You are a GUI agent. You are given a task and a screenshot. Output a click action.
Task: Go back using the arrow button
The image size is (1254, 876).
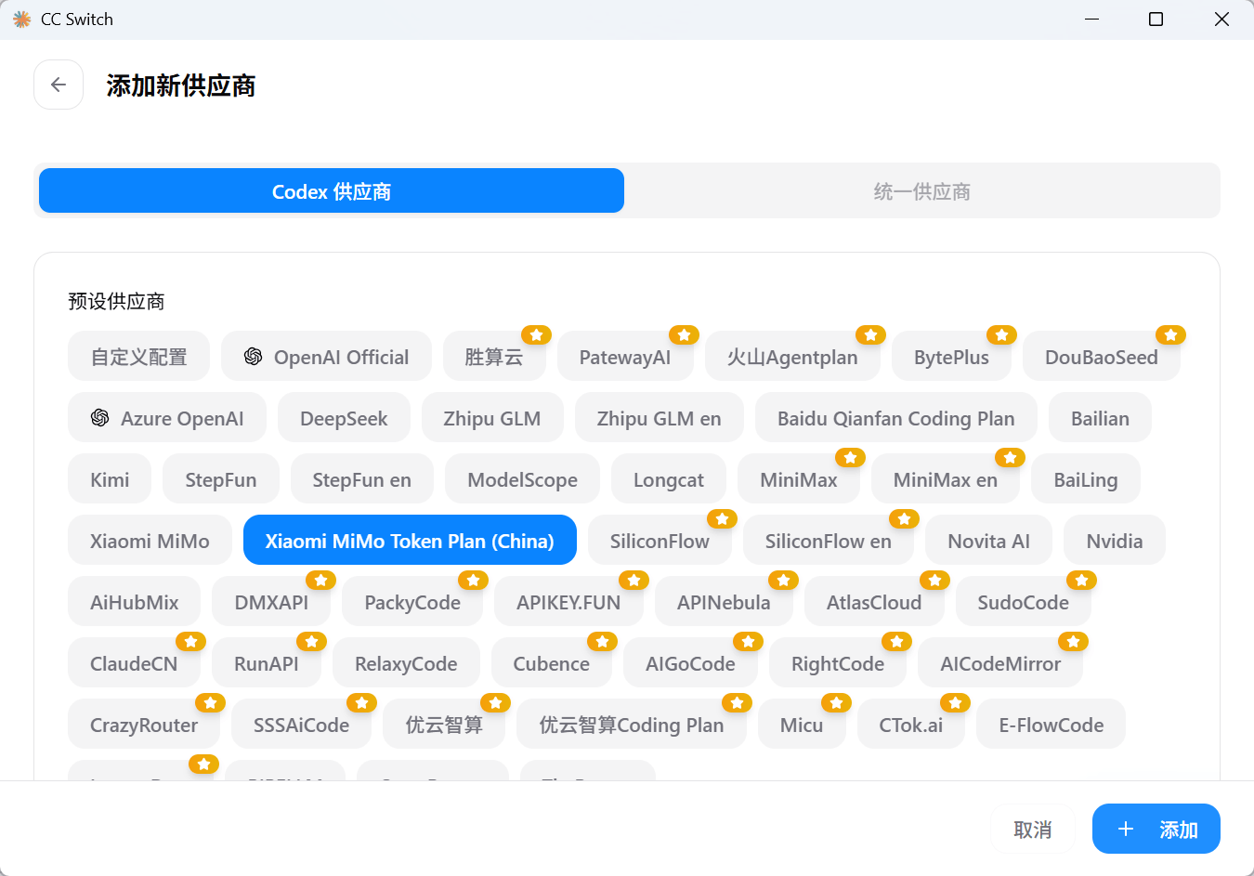pyautogui.click(x=59, y=85)
